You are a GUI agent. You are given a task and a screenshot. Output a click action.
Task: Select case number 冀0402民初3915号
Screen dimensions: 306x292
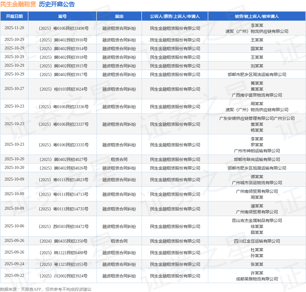(x=64, y=66)
